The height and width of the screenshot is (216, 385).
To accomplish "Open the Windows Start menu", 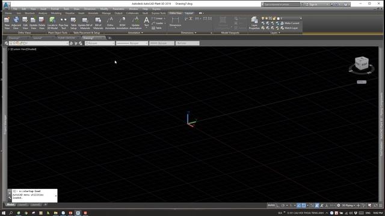I will (x=4, y=213).
